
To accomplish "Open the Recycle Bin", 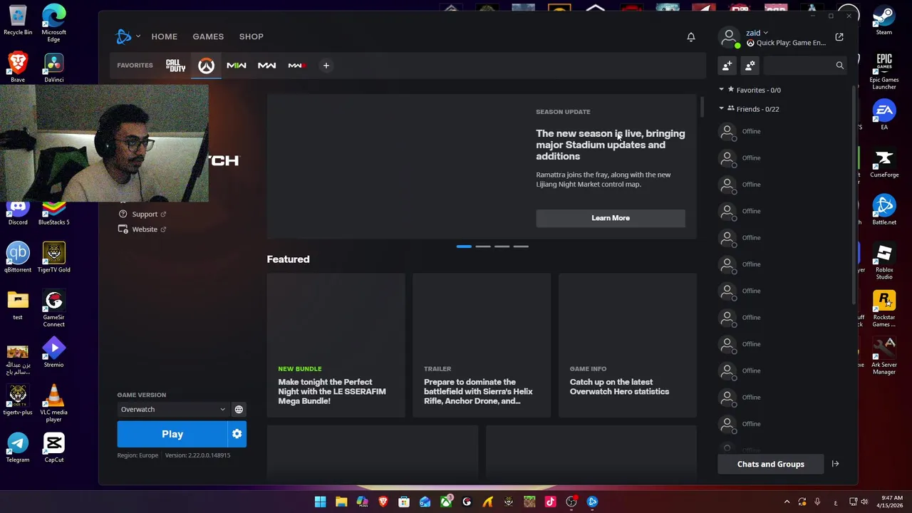I will pyautogui.click(x=18, y=20).
